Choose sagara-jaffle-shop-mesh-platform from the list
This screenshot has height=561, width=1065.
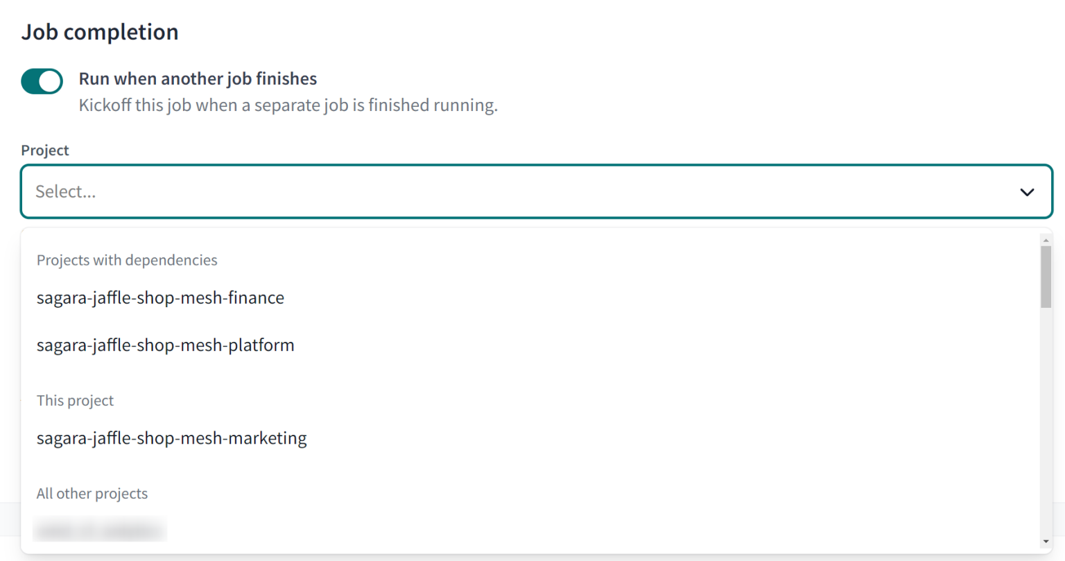165,345
